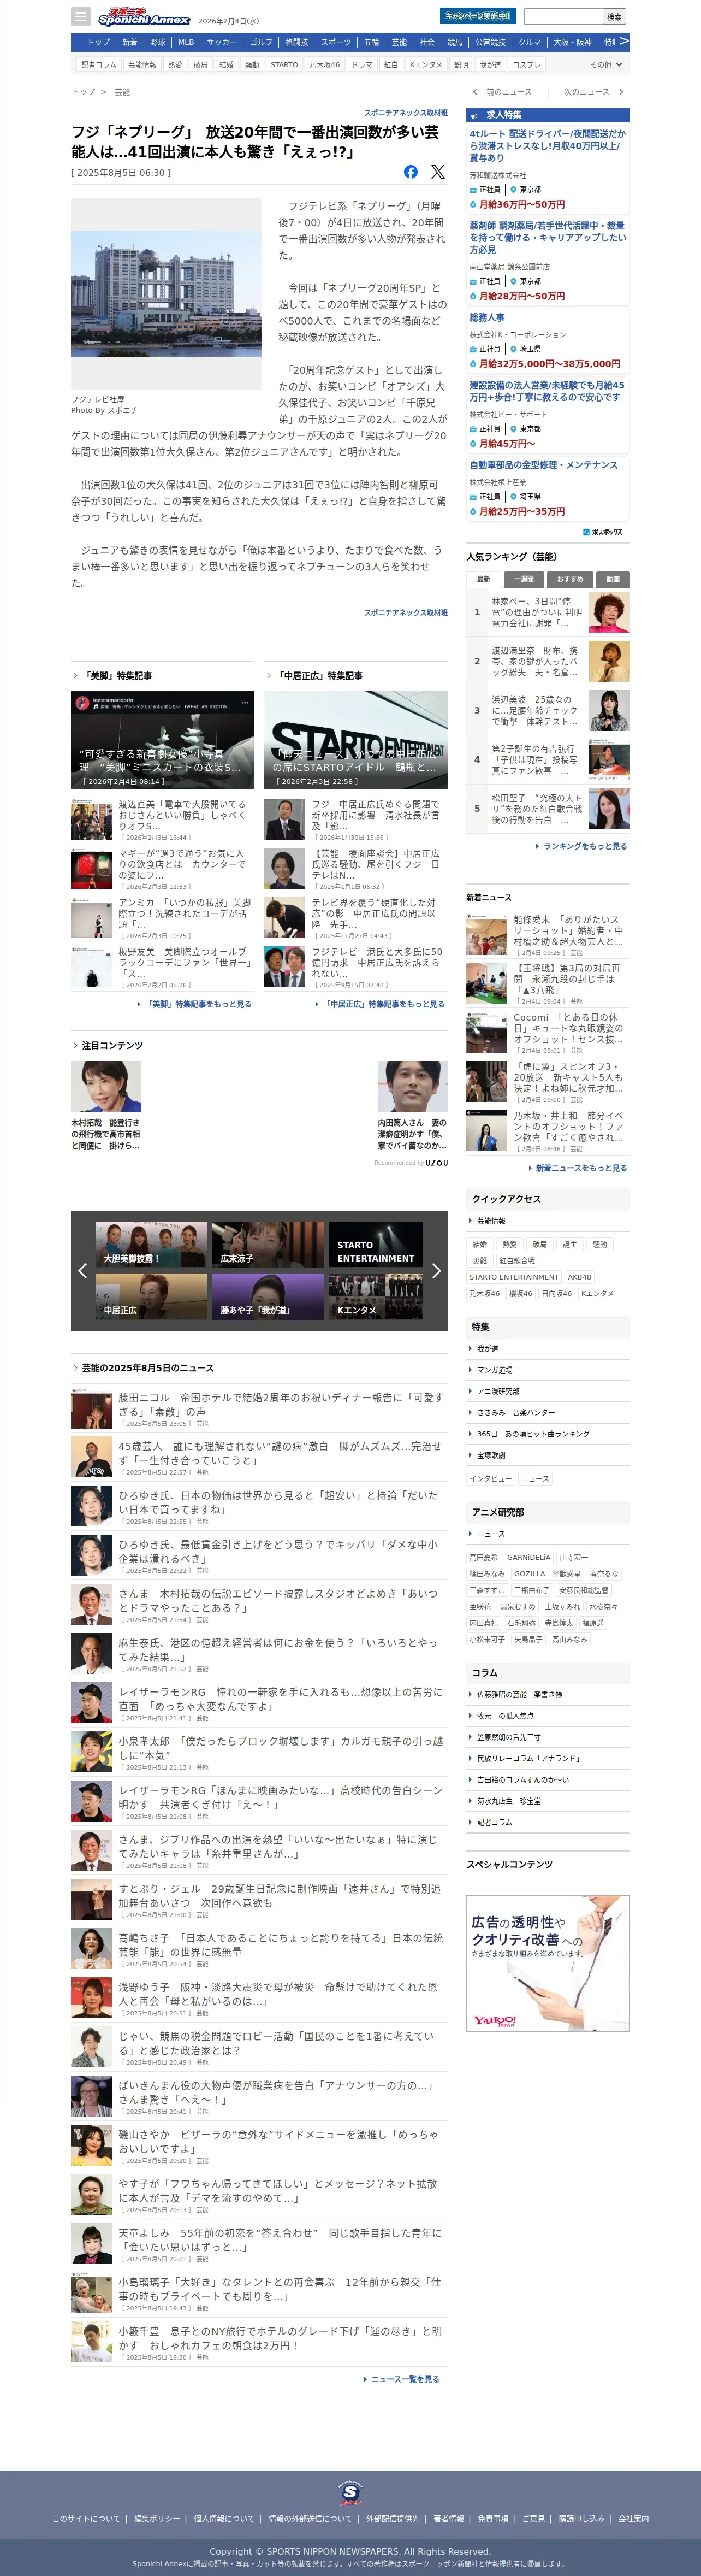Go to previous news arrow
The height and width of the screenshot is (2576, 701).
coord(474,92)
